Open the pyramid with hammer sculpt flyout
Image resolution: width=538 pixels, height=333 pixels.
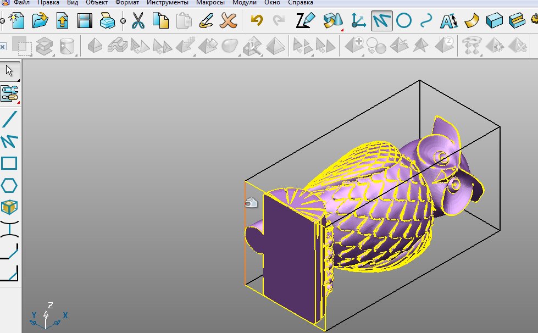click(x=252, y=46)
